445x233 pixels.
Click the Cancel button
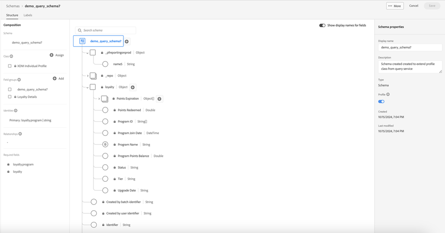click(413, 6)
